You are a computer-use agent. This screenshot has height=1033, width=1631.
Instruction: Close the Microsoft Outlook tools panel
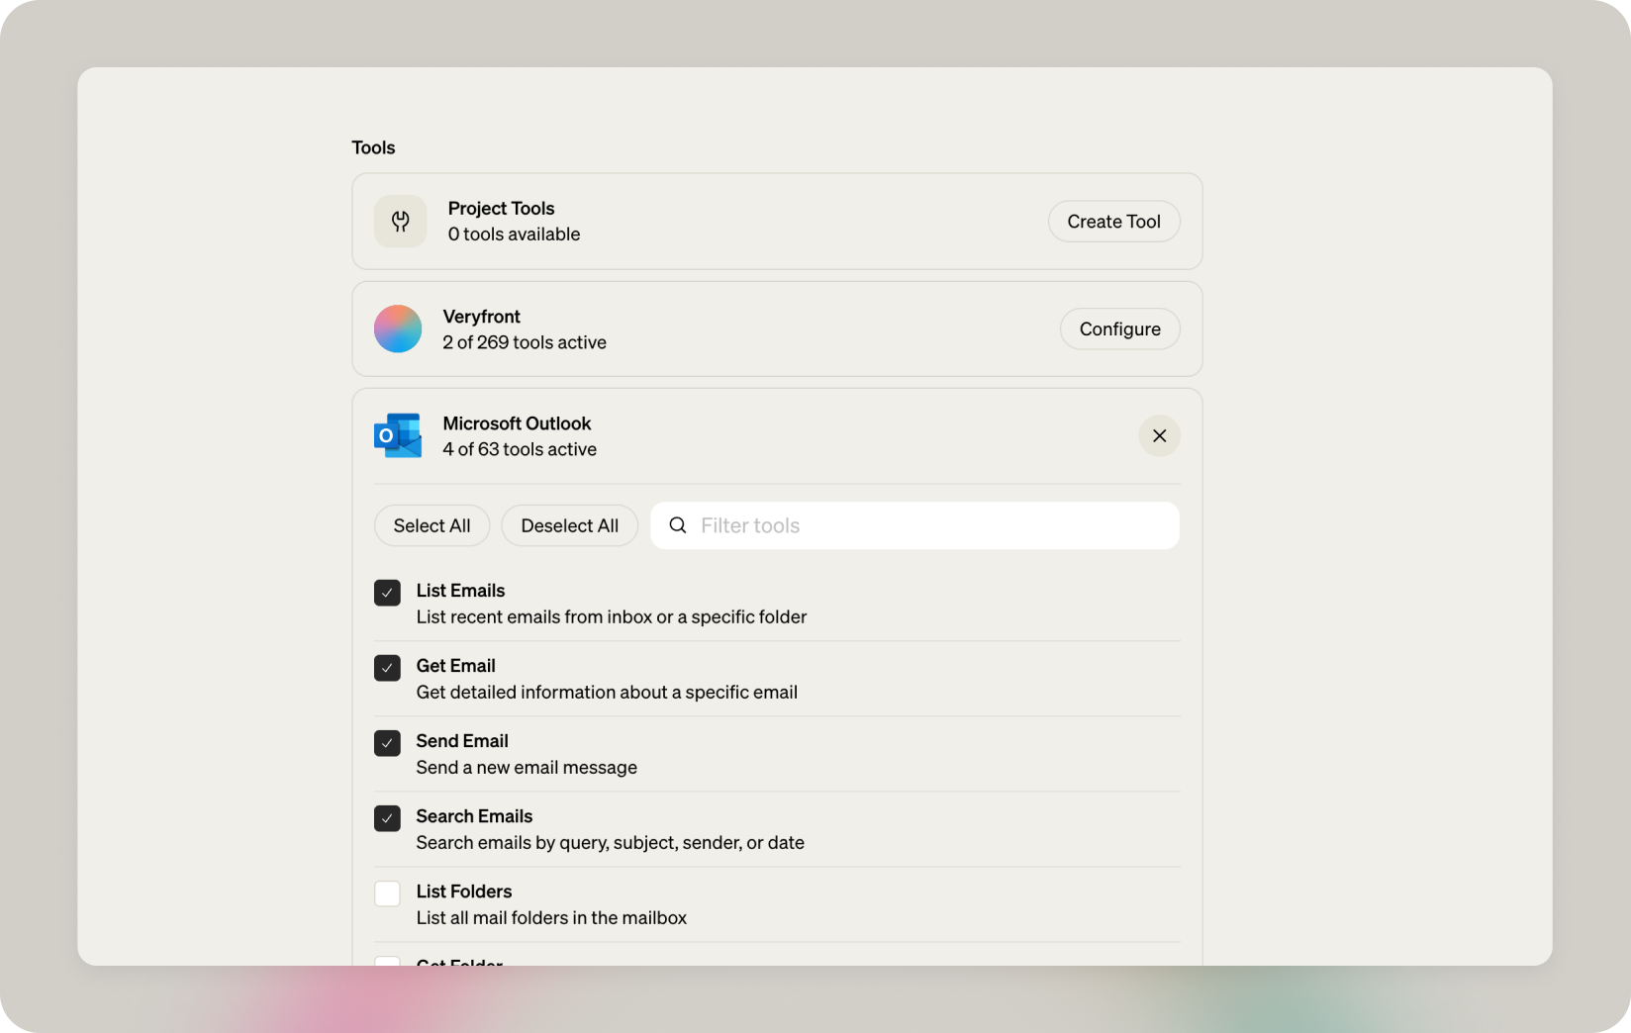[x=1159, y=435]
